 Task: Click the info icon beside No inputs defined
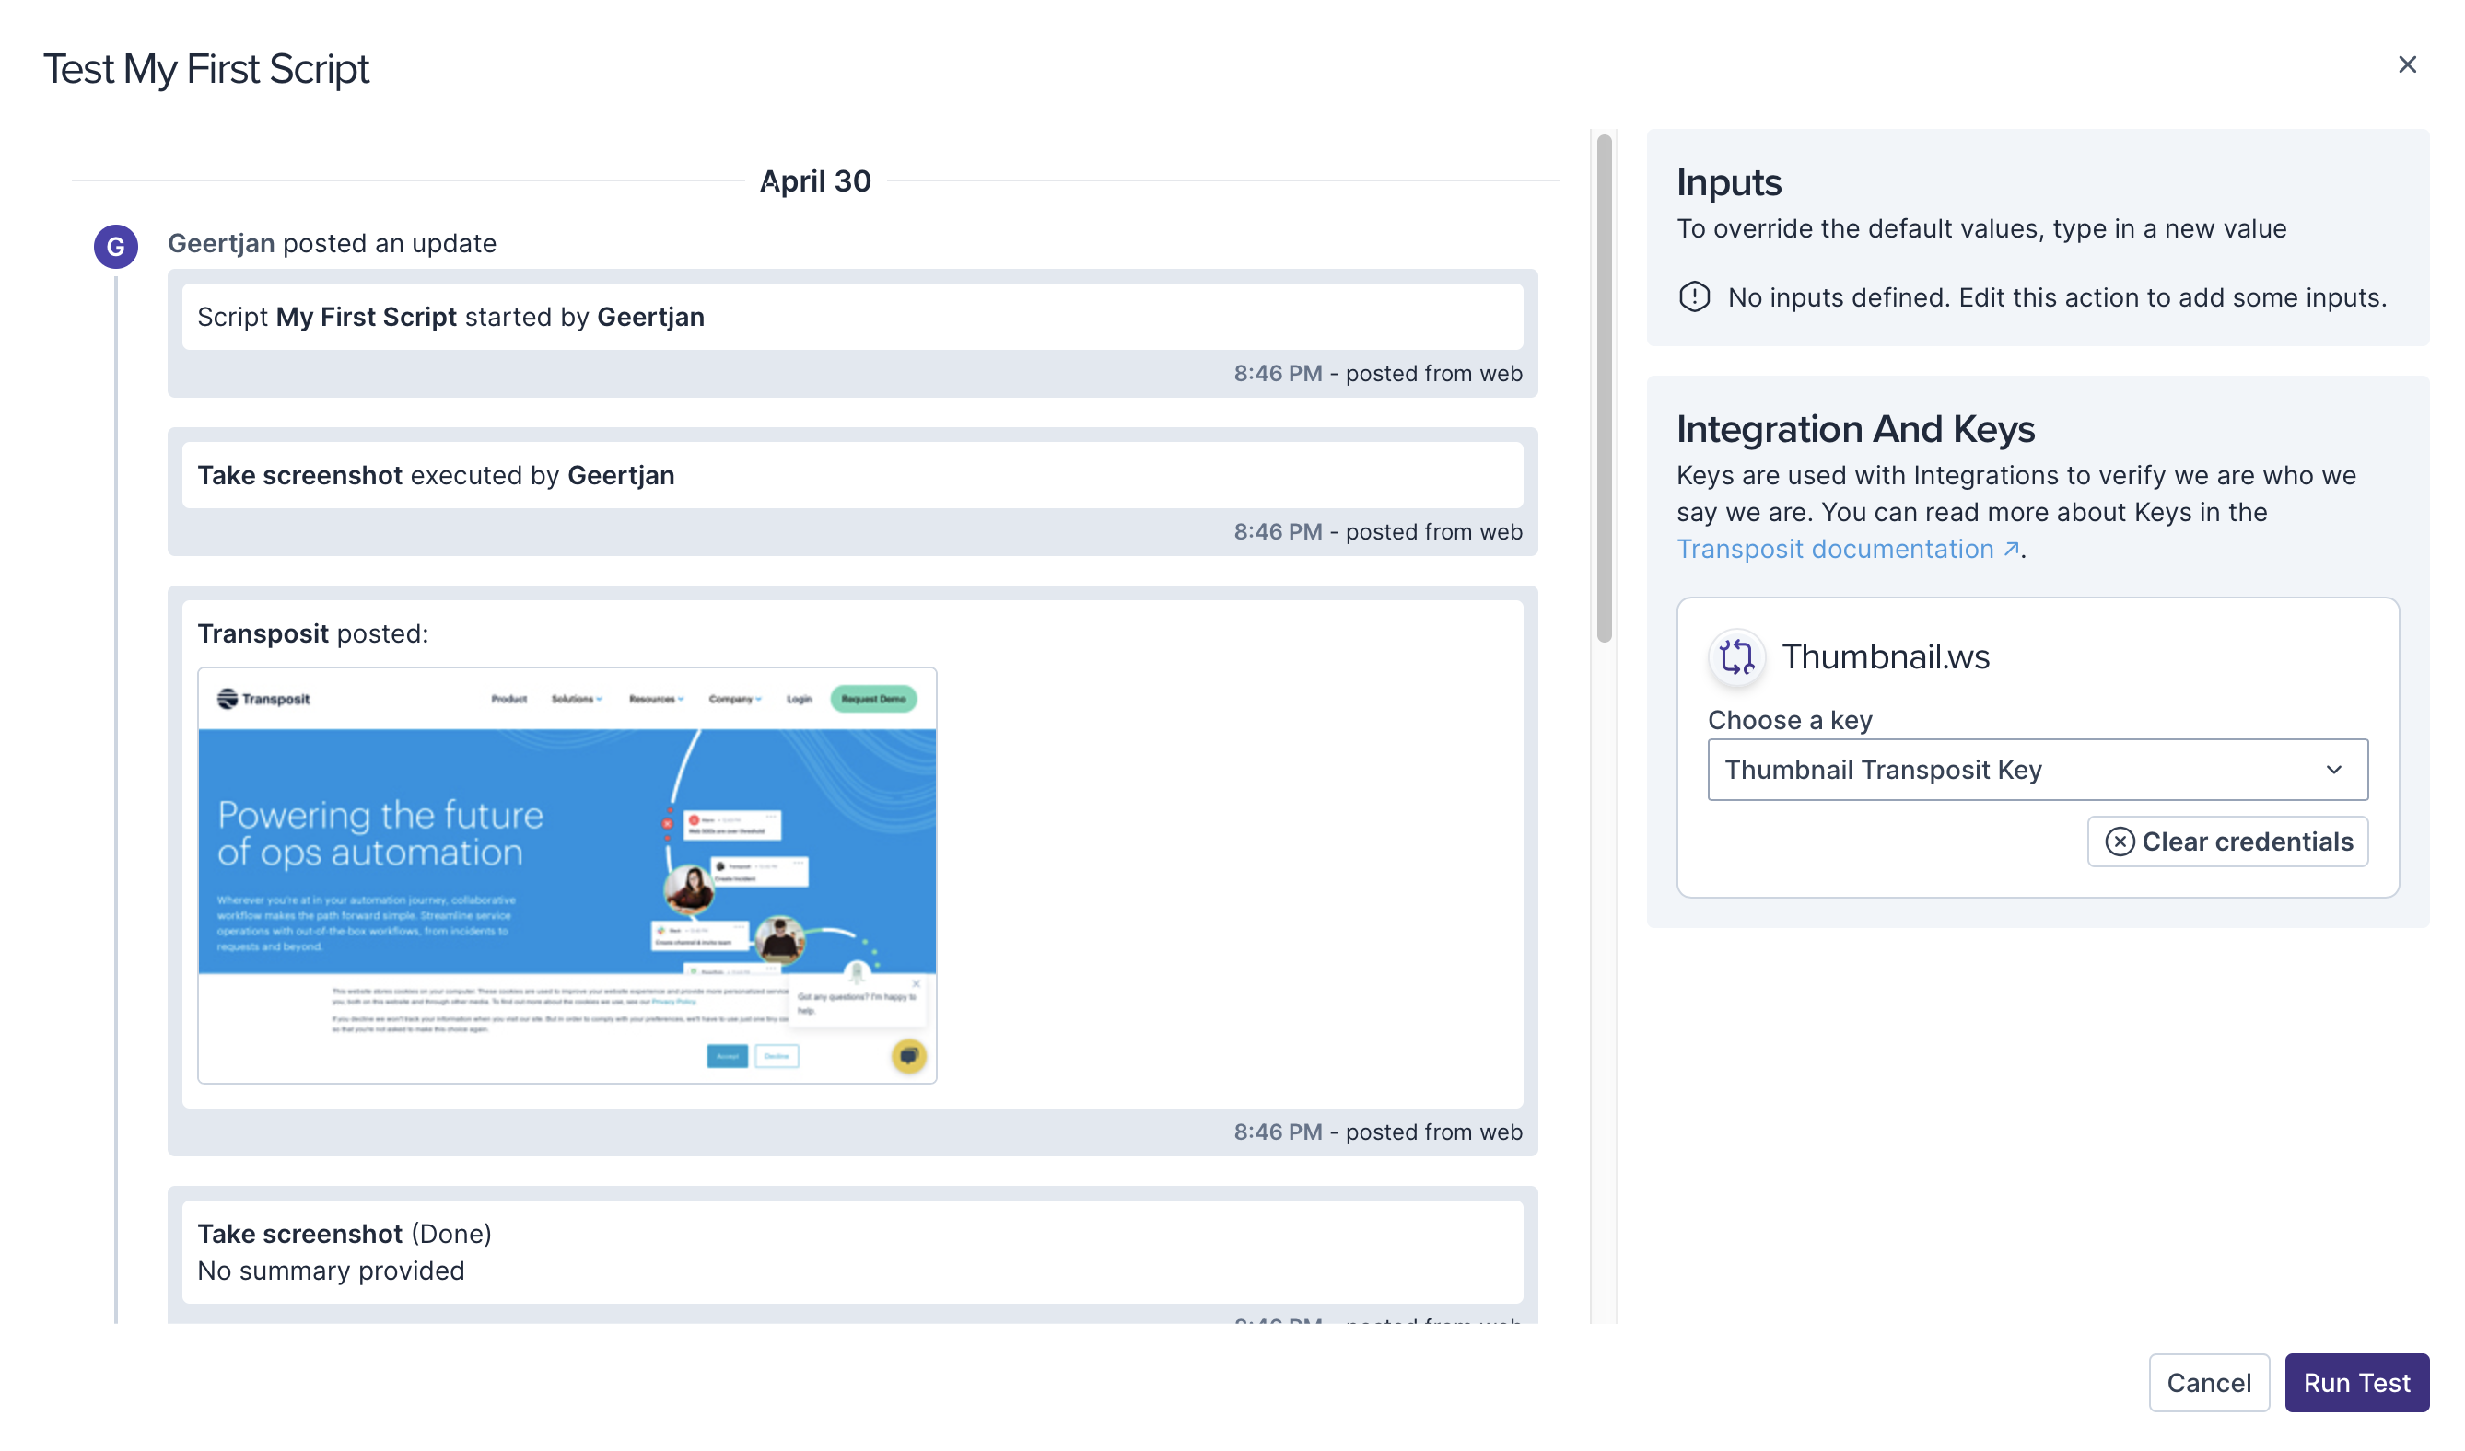[x=1694, y=296]
